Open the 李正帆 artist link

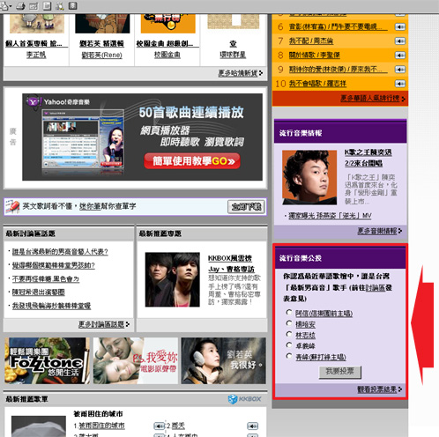[36, 55]
